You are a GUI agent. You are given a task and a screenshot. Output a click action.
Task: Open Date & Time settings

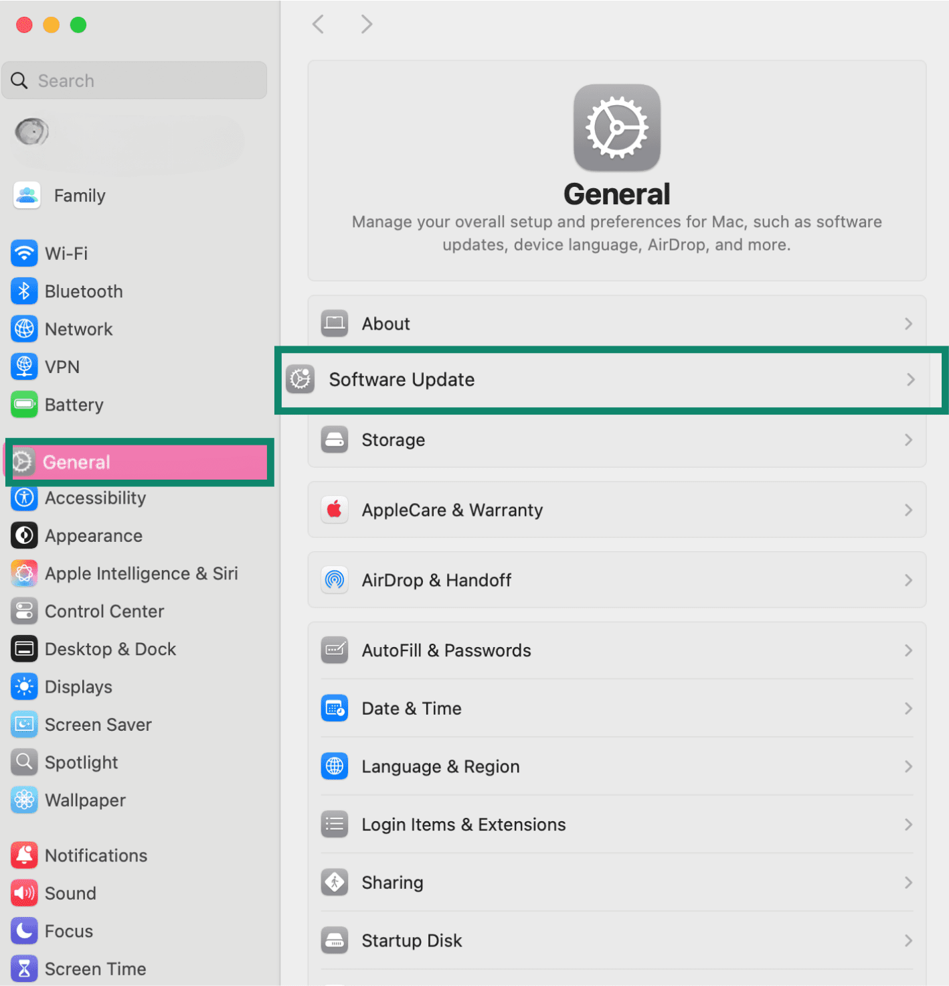pyautogui.click(x=412, y=708)
